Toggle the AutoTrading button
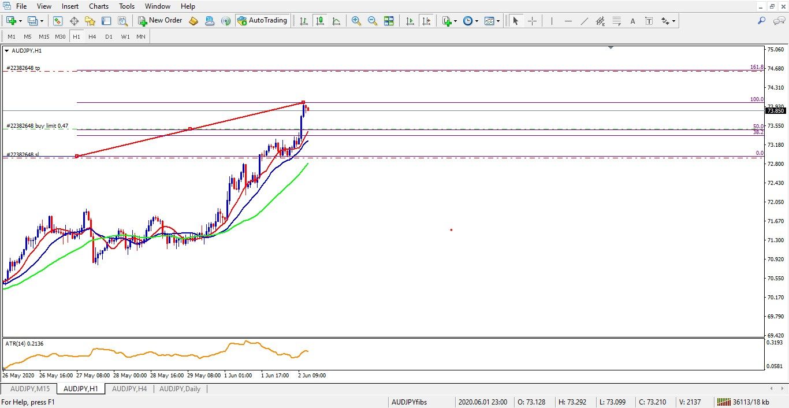The width and height of the screenshot is (789, 408). [262, 21]
